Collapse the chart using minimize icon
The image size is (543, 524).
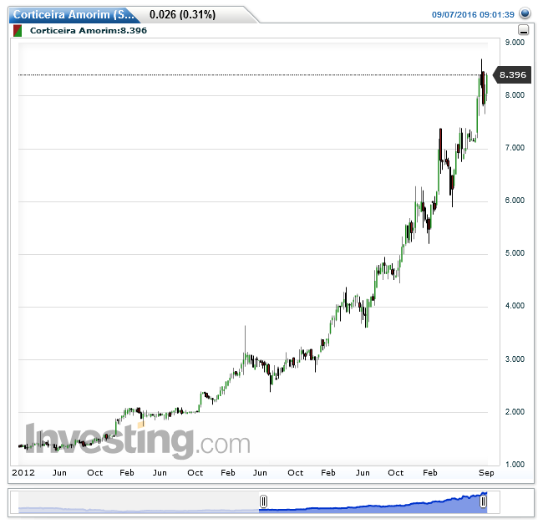[523, 30]
